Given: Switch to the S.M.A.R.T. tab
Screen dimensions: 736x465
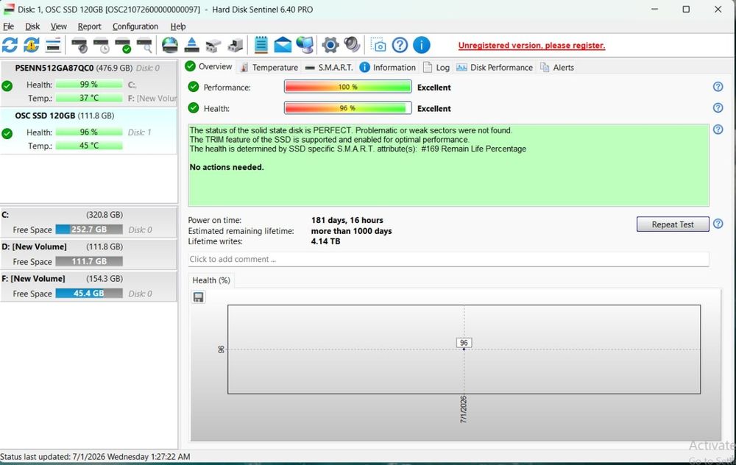Looking at the screenshot, I should point(328,68).
